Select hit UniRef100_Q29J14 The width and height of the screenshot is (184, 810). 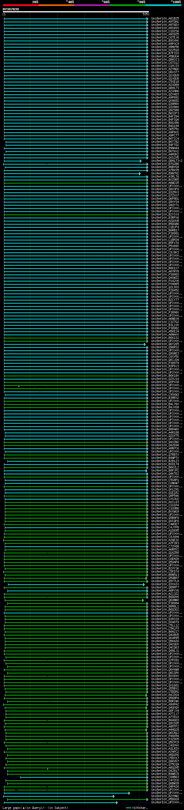(165, 379)
